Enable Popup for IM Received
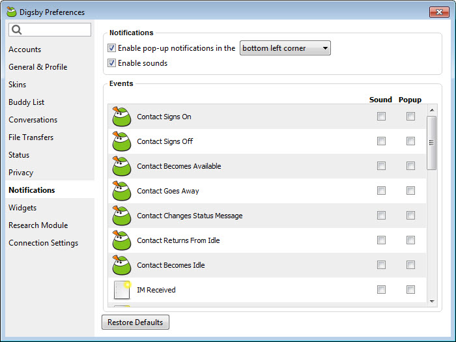Screen dimensions: 456x342 410,289
